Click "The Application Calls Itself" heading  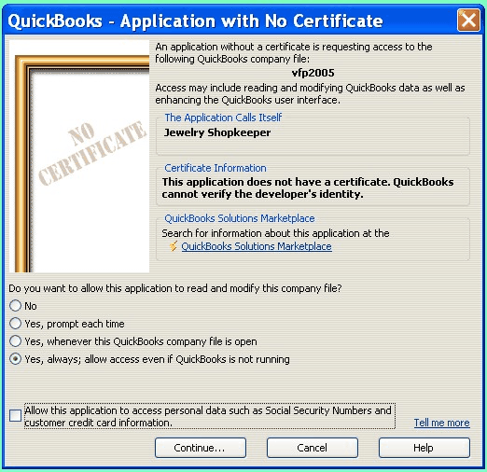coord(223,118)
